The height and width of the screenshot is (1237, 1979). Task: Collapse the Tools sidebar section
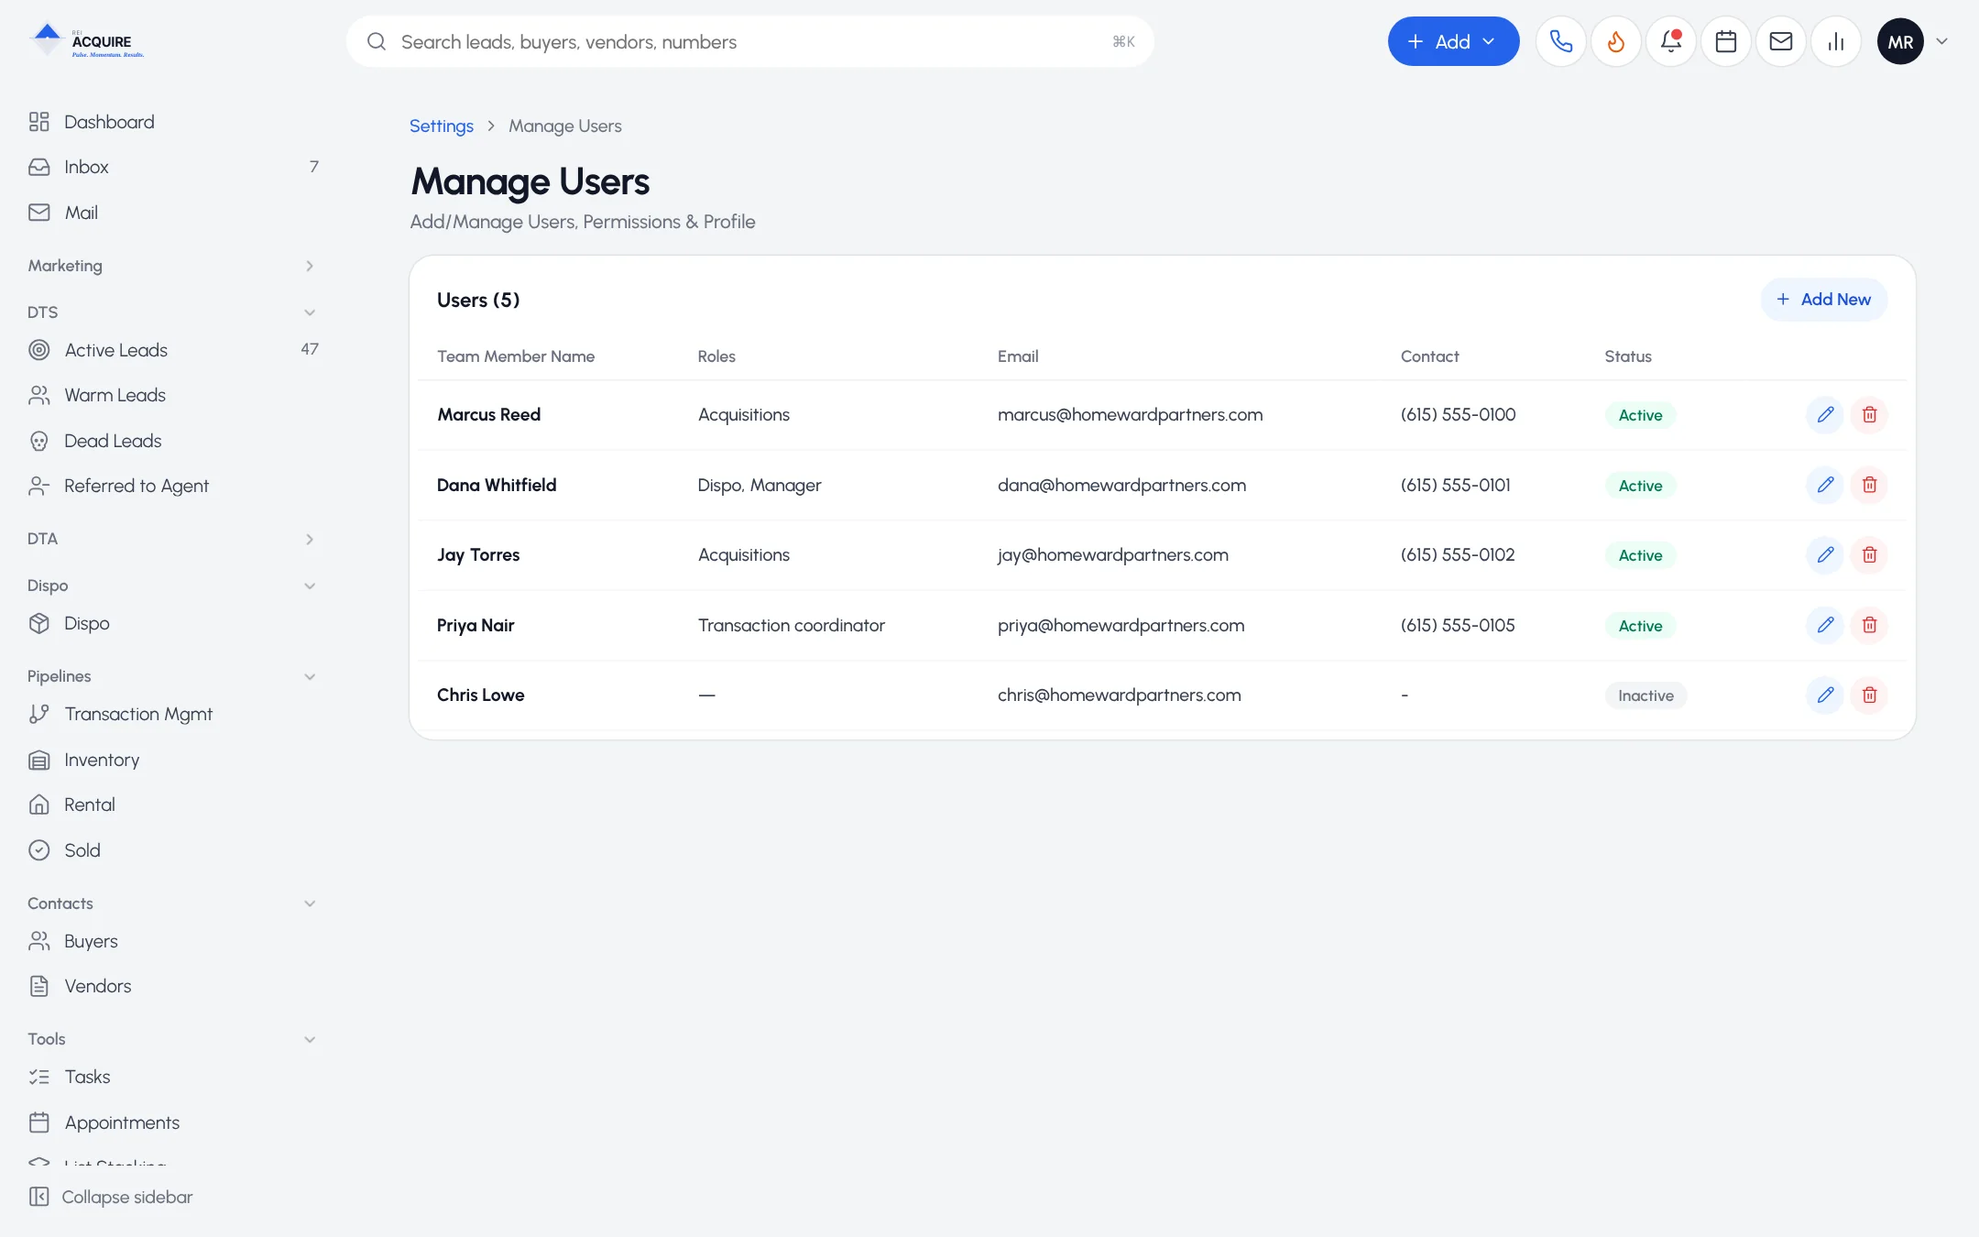[x=171, y=1039]
